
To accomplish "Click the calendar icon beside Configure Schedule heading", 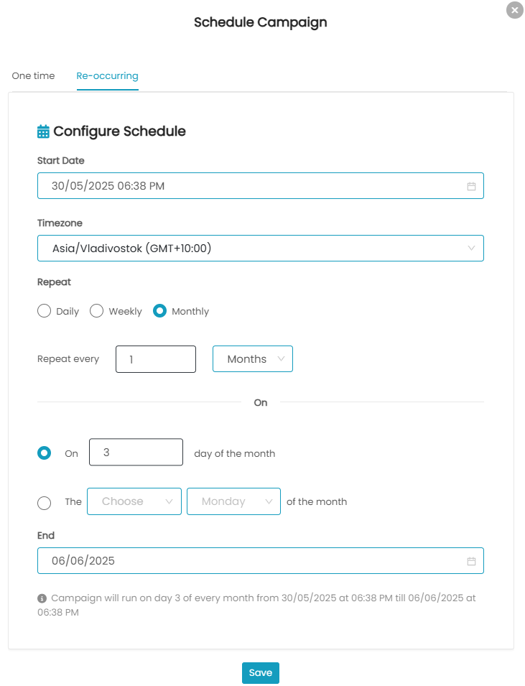I will pyautogui.click(x=43, y=131).
